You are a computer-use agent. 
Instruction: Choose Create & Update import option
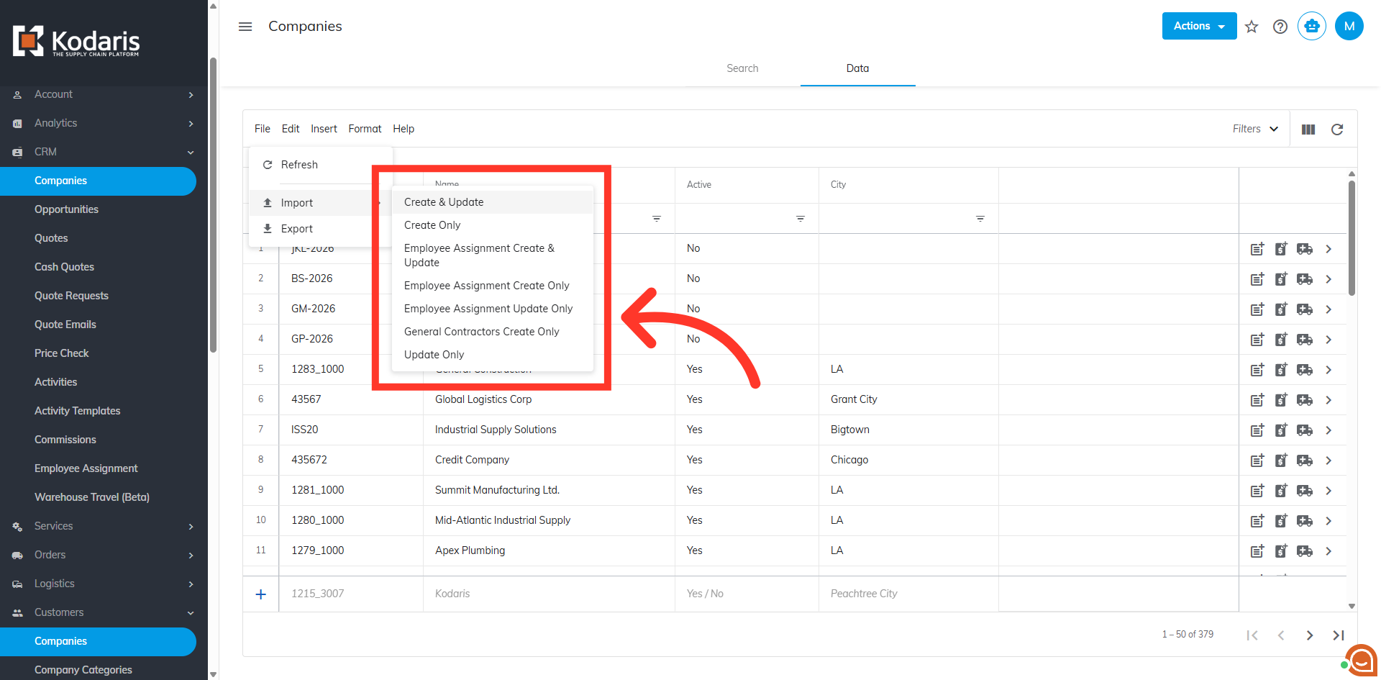click(493, 202)
